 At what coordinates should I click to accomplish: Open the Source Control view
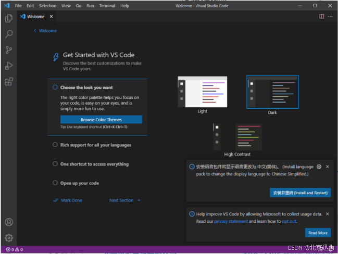pyautogui.click(x=9, y=50)
